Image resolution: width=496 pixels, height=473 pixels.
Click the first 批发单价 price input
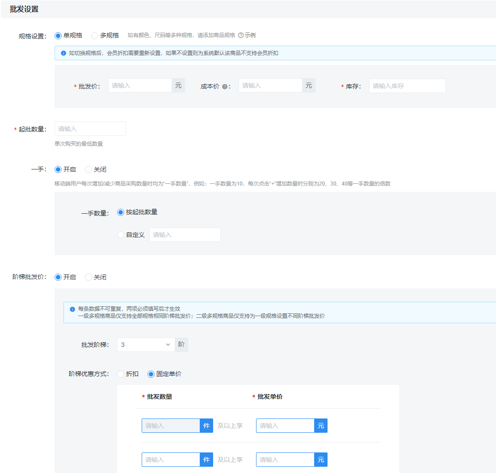coord(285,425)
